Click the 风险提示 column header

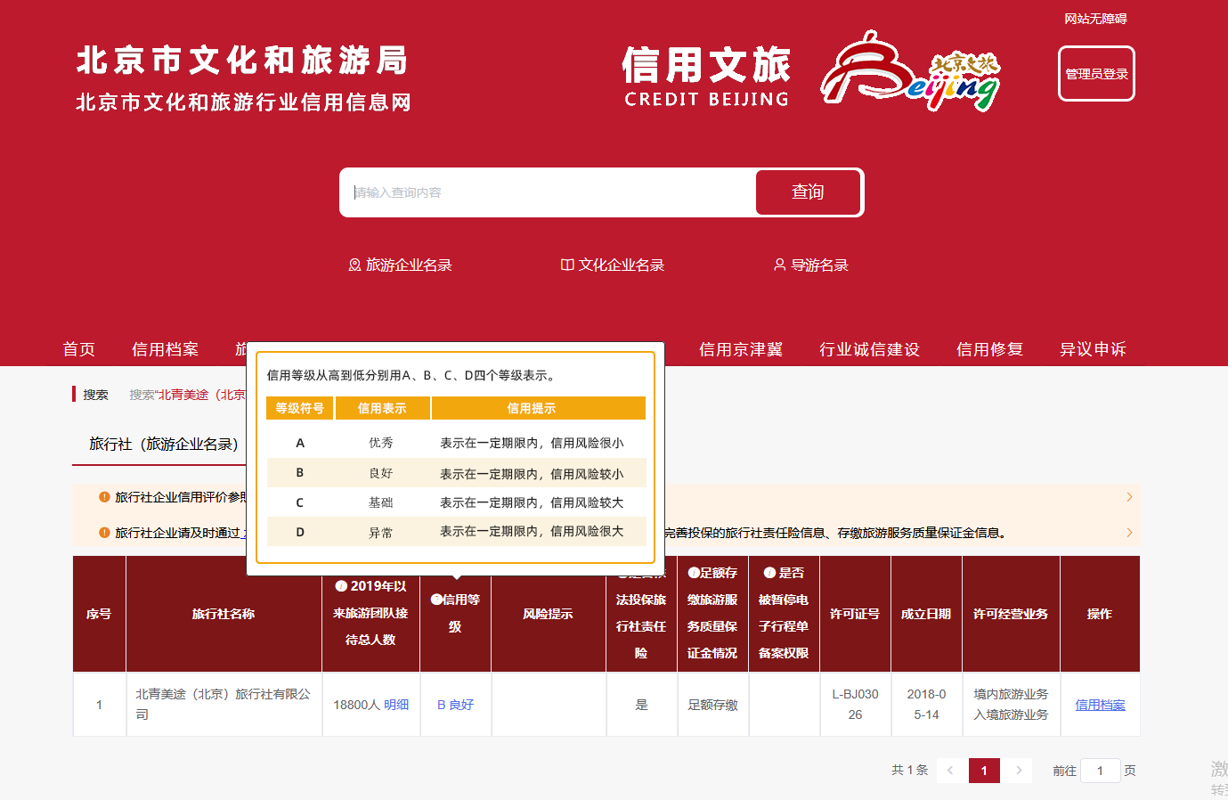coord(549,614)
